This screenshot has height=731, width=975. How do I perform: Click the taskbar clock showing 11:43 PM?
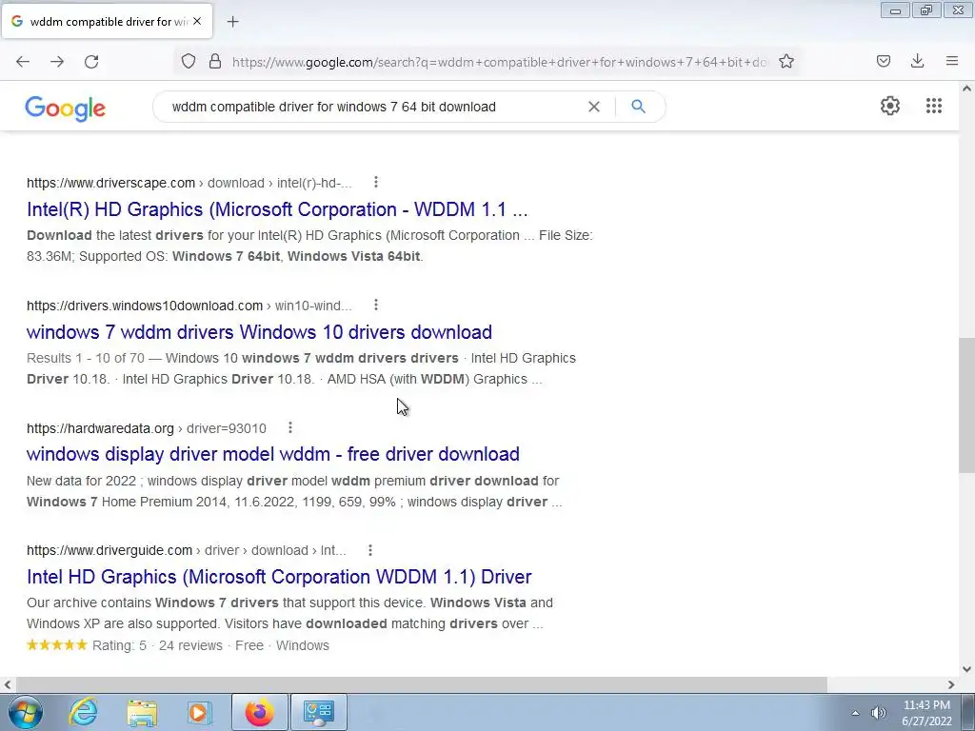pyautogui.click(x=926, y=713)
